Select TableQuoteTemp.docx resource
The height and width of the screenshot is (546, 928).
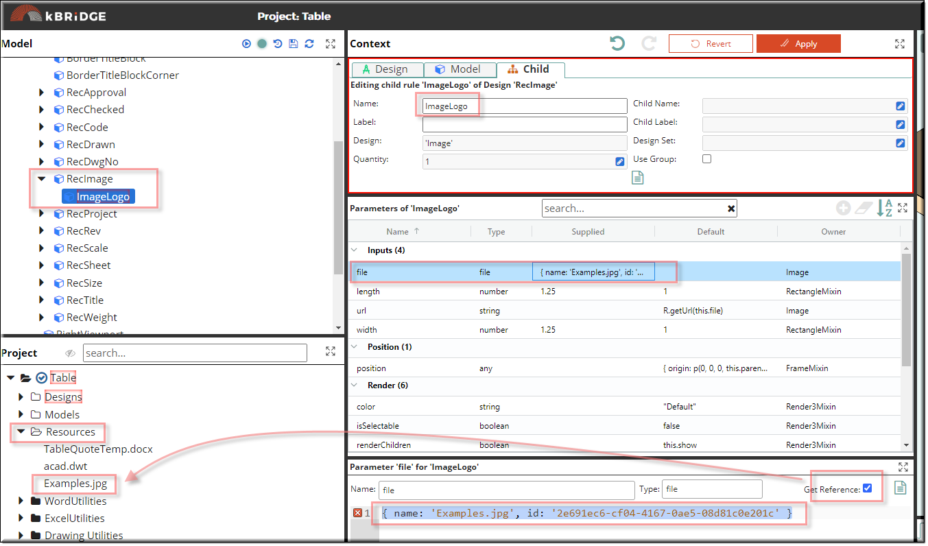coord(98,449)
